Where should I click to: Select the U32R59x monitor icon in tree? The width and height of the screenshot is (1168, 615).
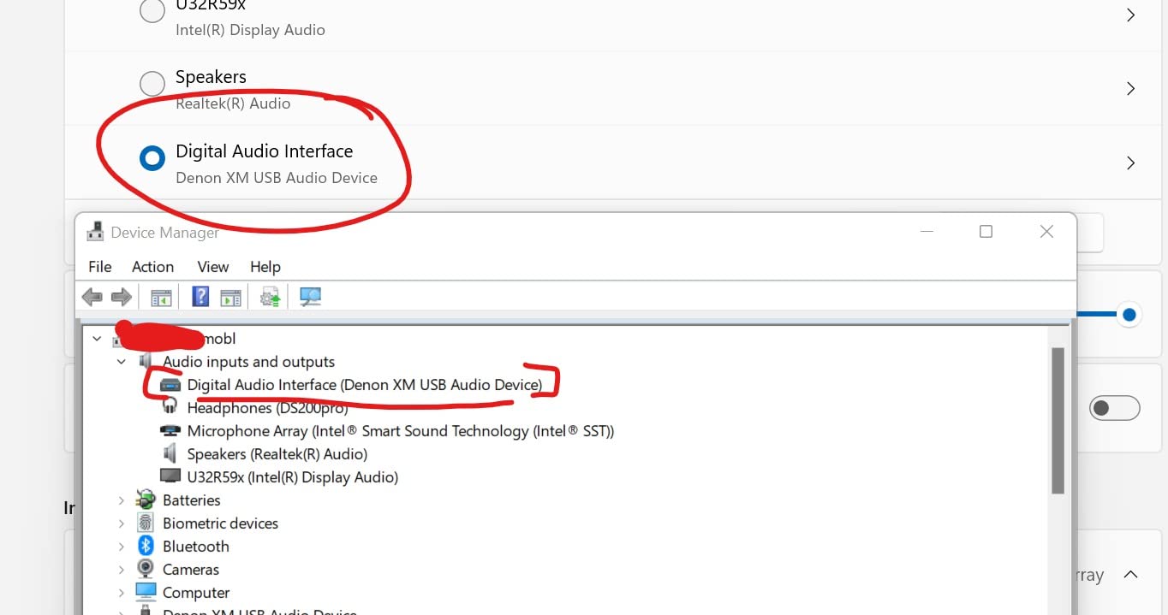pyautogui.click(x=170, y=476)
